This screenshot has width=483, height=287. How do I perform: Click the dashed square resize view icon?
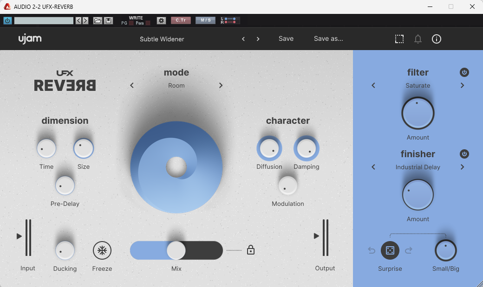pyautogui.click(x=399, y=39)
